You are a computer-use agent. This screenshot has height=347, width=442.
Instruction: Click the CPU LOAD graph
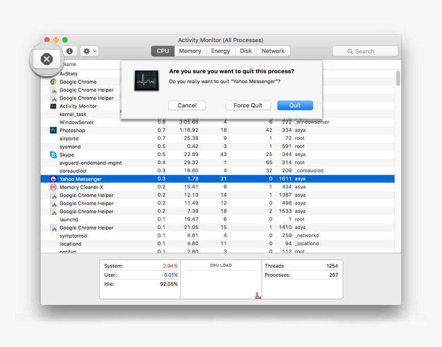[x=221, y=284]
